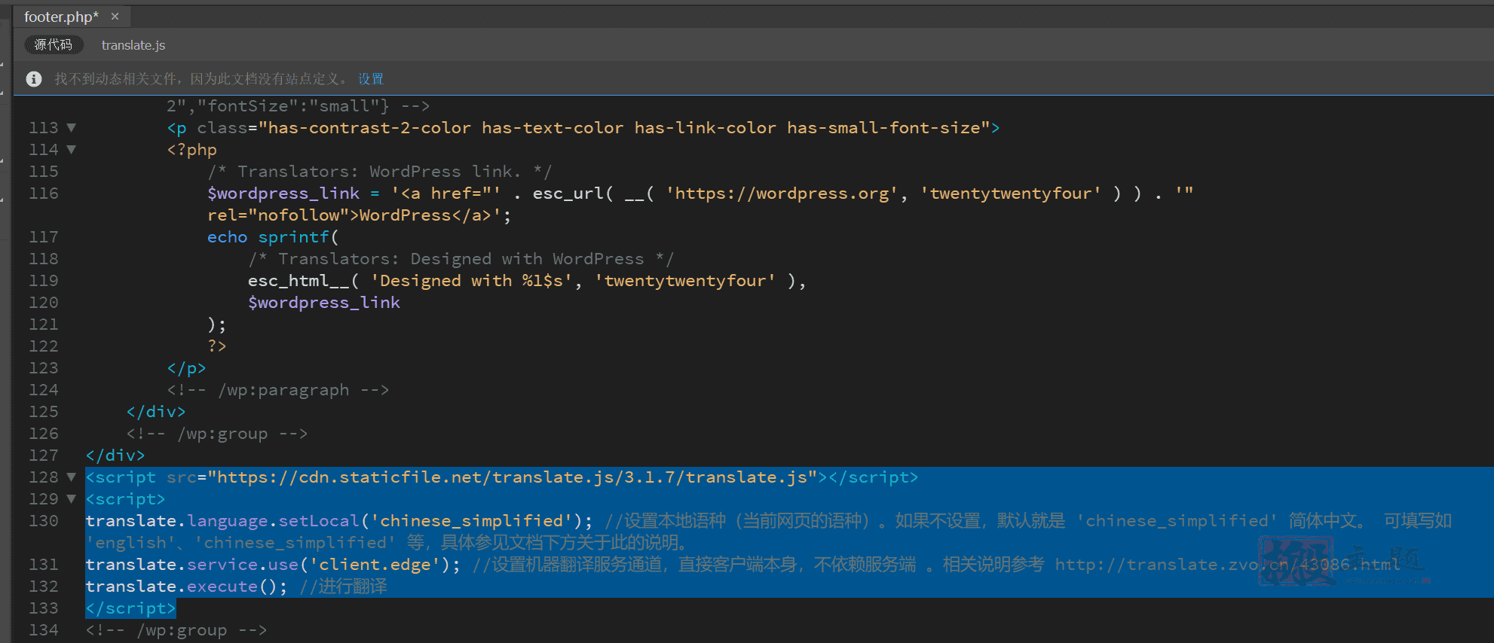The image size is (1494, 643).
Task: Collapse the script tag at line 128
Action: click(x=72, y=477)
